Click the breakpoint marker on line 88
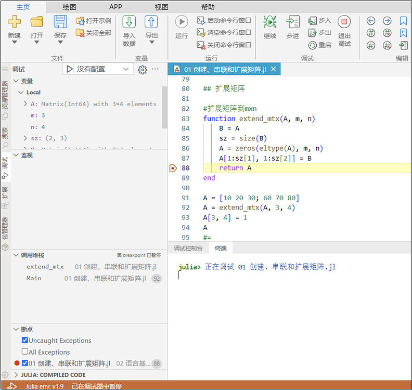 [x=173, y=168]
